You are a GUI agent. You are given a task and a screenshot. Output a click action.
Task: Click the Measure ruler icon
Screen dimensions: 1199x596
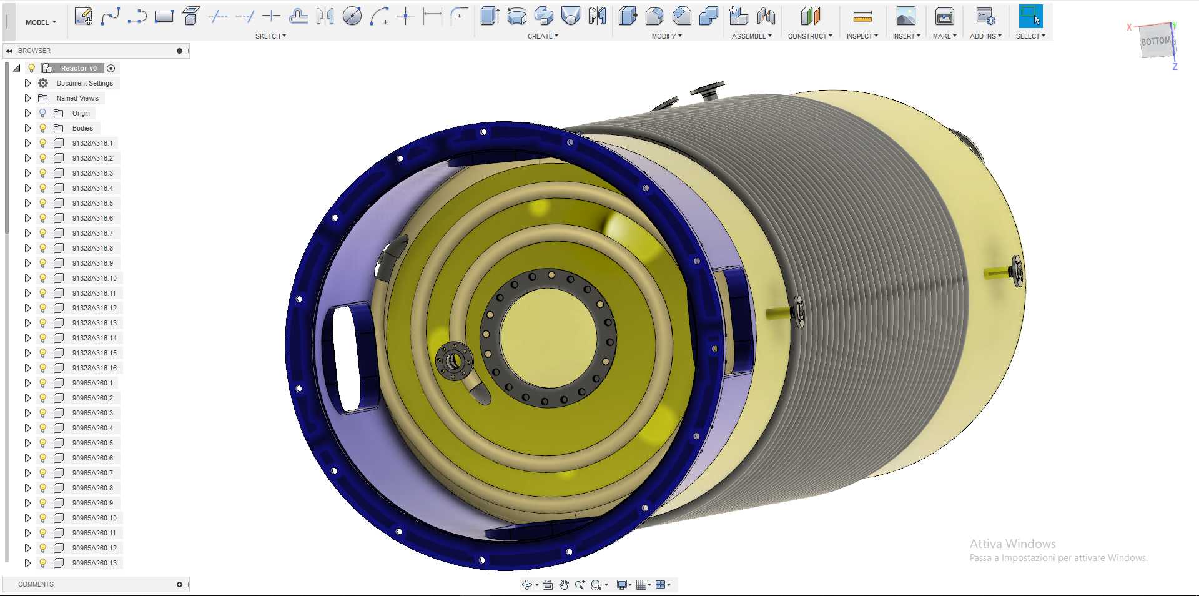(x=862, y=16)
